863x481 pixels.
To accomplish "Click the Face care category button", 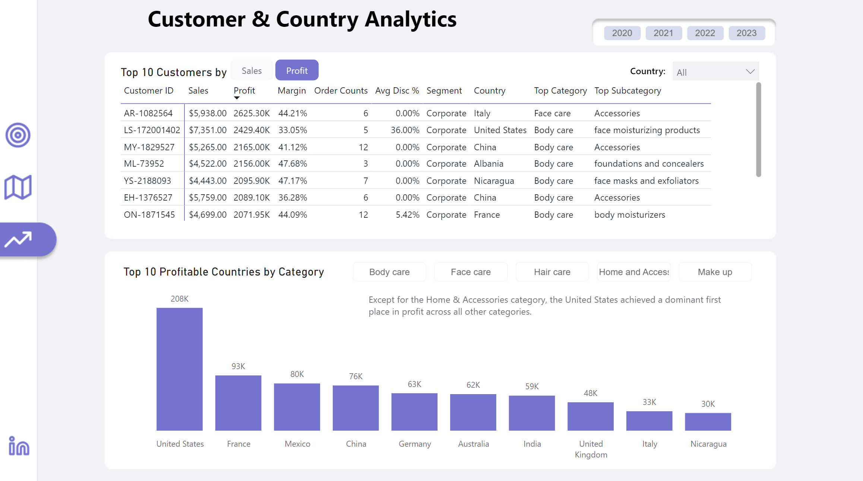I will (471, 272).
